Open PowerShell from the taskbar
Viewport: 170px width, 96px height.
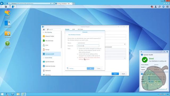pos(12,94)
